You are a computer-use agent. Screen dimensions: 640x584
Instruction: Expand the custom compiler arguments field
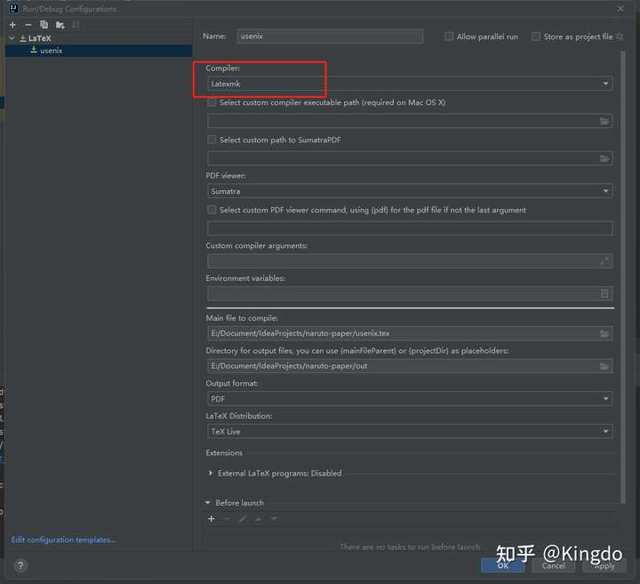(604, 260)
